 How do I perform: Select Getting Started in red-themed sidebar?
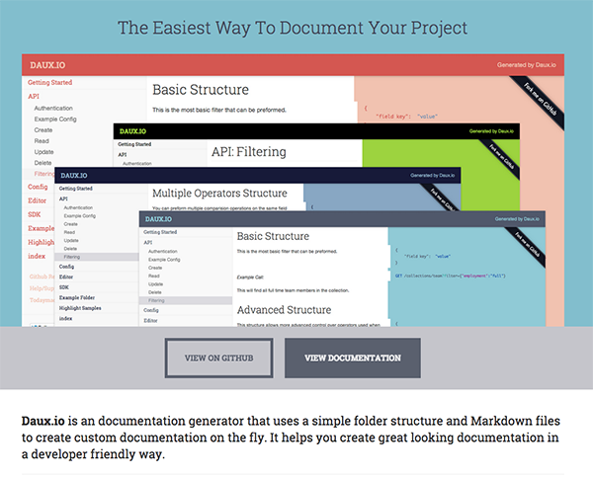50,82
